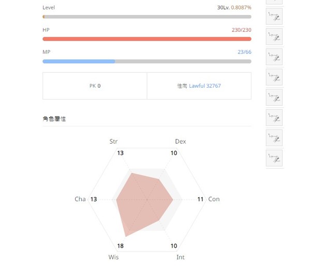
Task: Click the Cha attribute label
Action: [x=80, y=199]
